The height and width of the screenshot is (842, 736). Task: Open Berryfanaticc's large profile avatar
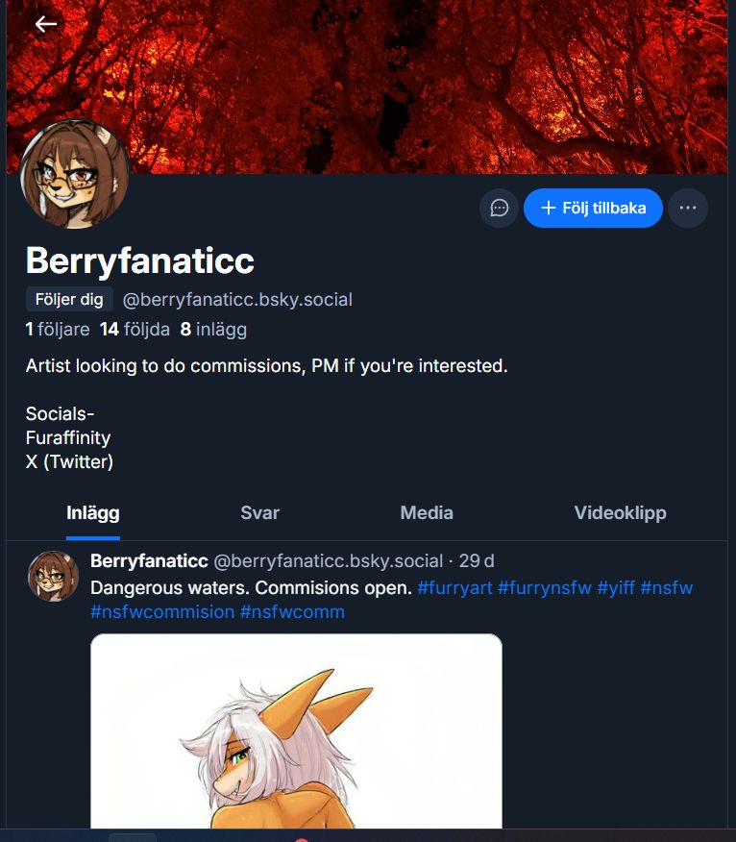click(75, 174)
